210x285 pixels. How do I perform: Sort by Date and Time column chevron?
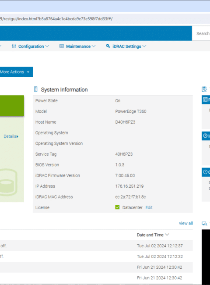point(167,235)
